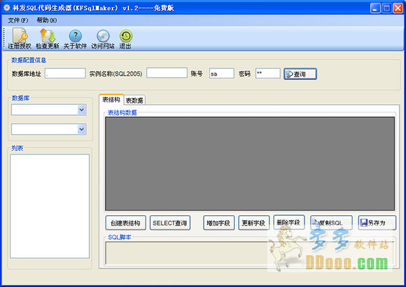The width and height of the screenshot is (406, 287).
Task: Focus 数据库地址 input field
Action: tap(65, 73)
